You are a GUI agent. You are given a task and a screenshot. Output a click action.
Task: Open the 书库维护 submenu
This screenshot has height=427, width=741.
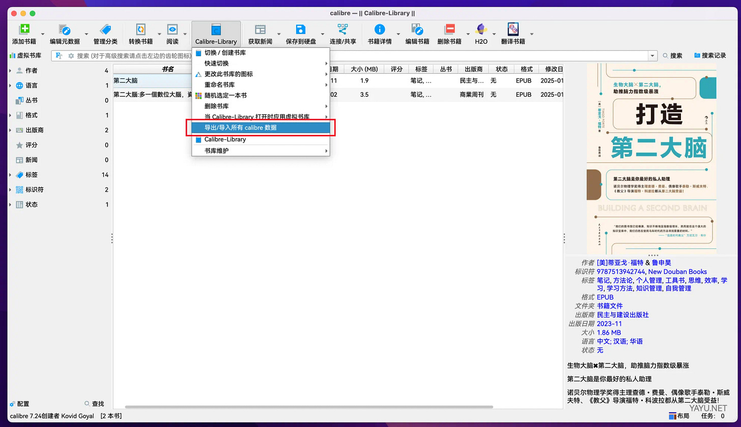[261, 151]
